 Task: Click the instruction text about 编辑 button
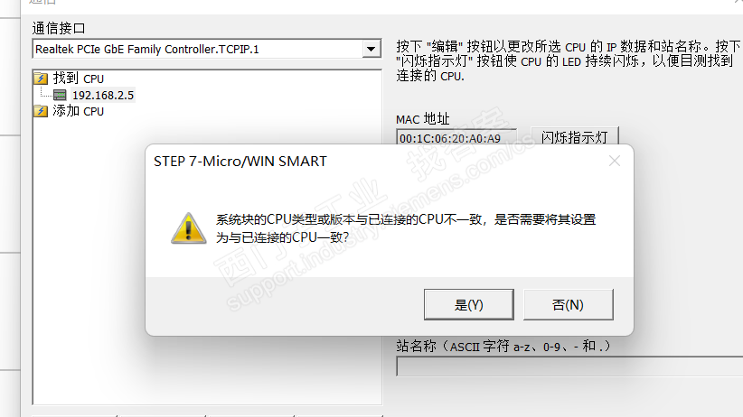[x=568, y=61]
